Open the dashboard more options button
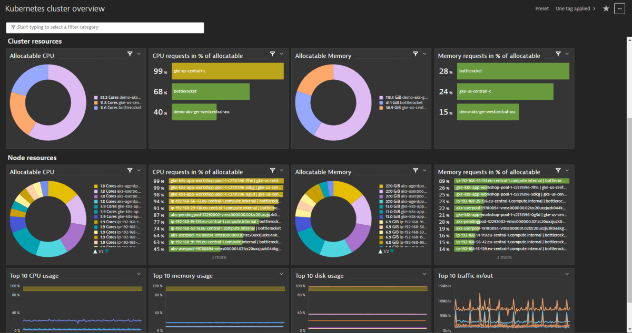 (x=619, y=8)
